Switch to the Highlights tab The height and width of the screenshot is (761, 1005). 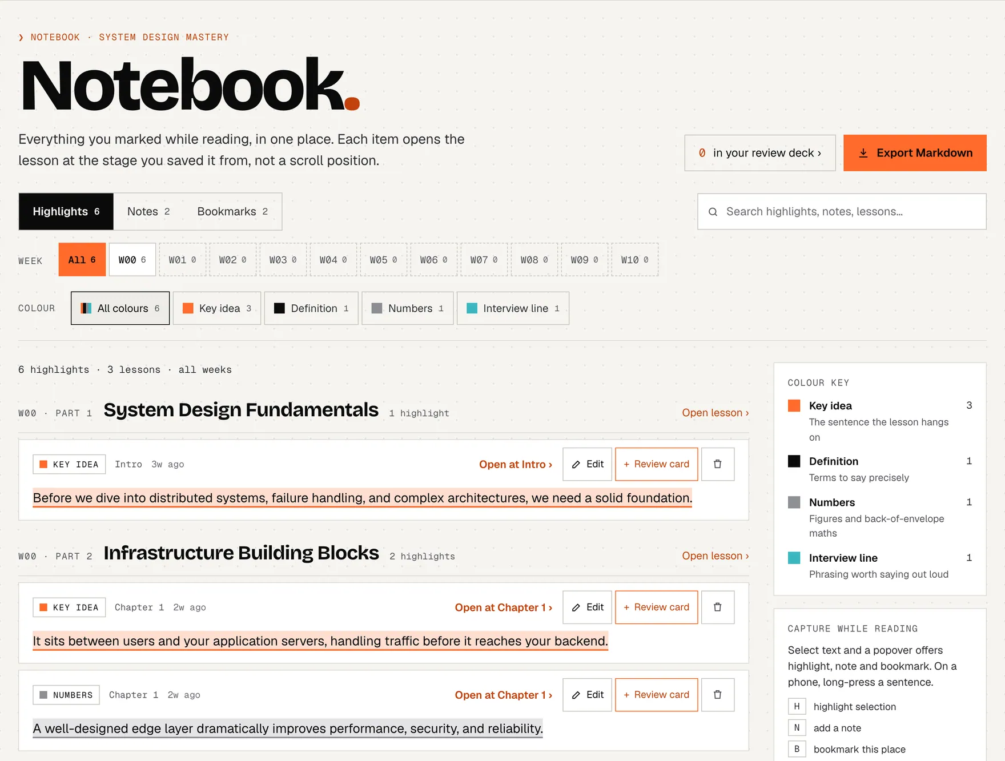click(x=66, y=212)
